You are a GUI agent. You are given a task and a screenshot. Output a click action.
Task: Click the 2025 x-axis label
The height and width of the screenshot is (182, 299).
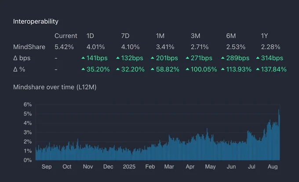pos(129,167)
